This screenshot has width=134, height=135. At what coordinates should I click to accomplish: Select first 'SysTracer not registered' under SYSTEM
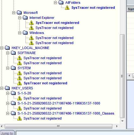coord(42,73)
